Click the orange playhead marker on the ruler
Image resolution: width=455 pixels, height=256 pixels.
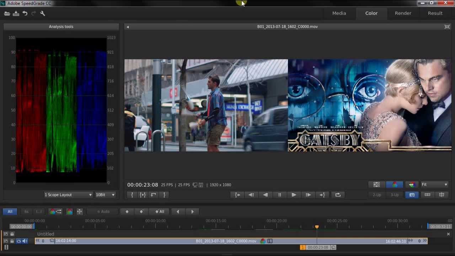(317, 226)
